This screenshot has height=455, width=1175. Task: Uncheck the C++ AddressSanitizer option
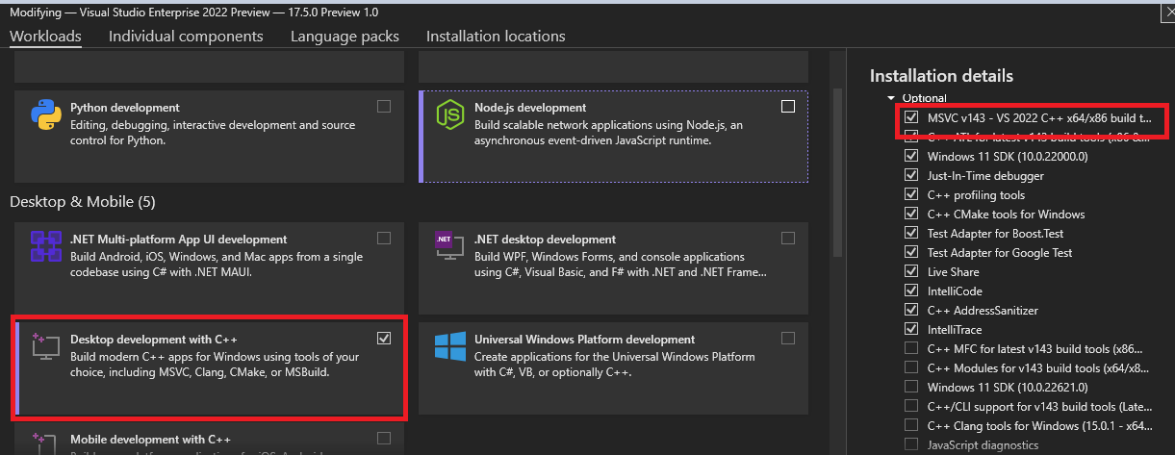tap(911, 310)
